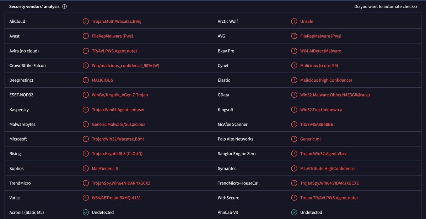
Task: Click the alert icon in the Cynet row
Action: tap(294, 65)
